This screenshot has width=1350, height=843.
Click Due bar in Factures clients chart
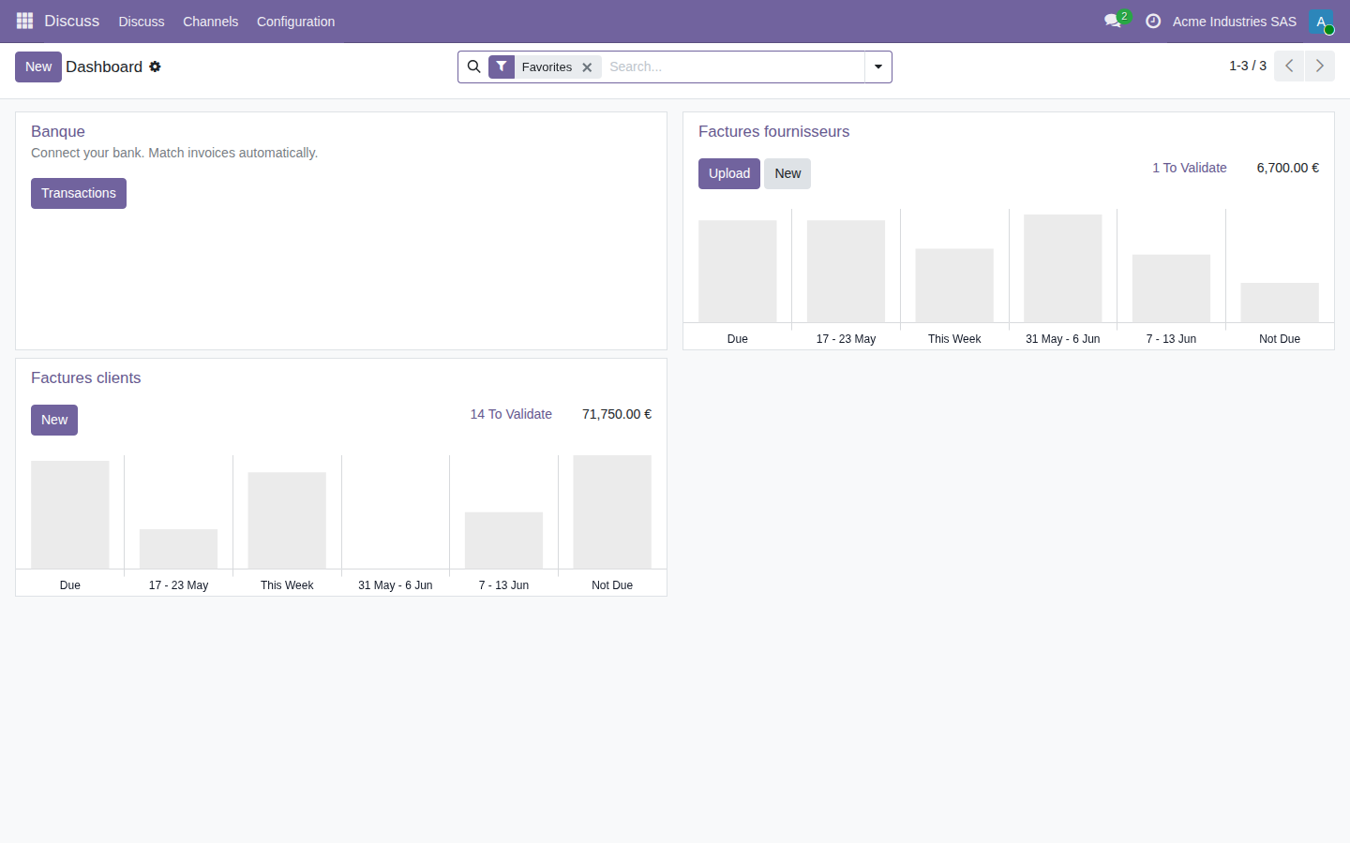(70, 515)
